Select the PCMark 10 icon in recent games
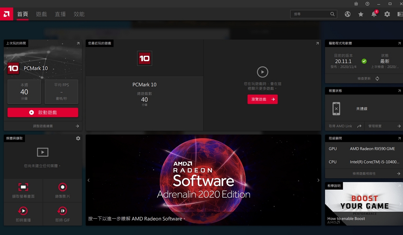 144,58
